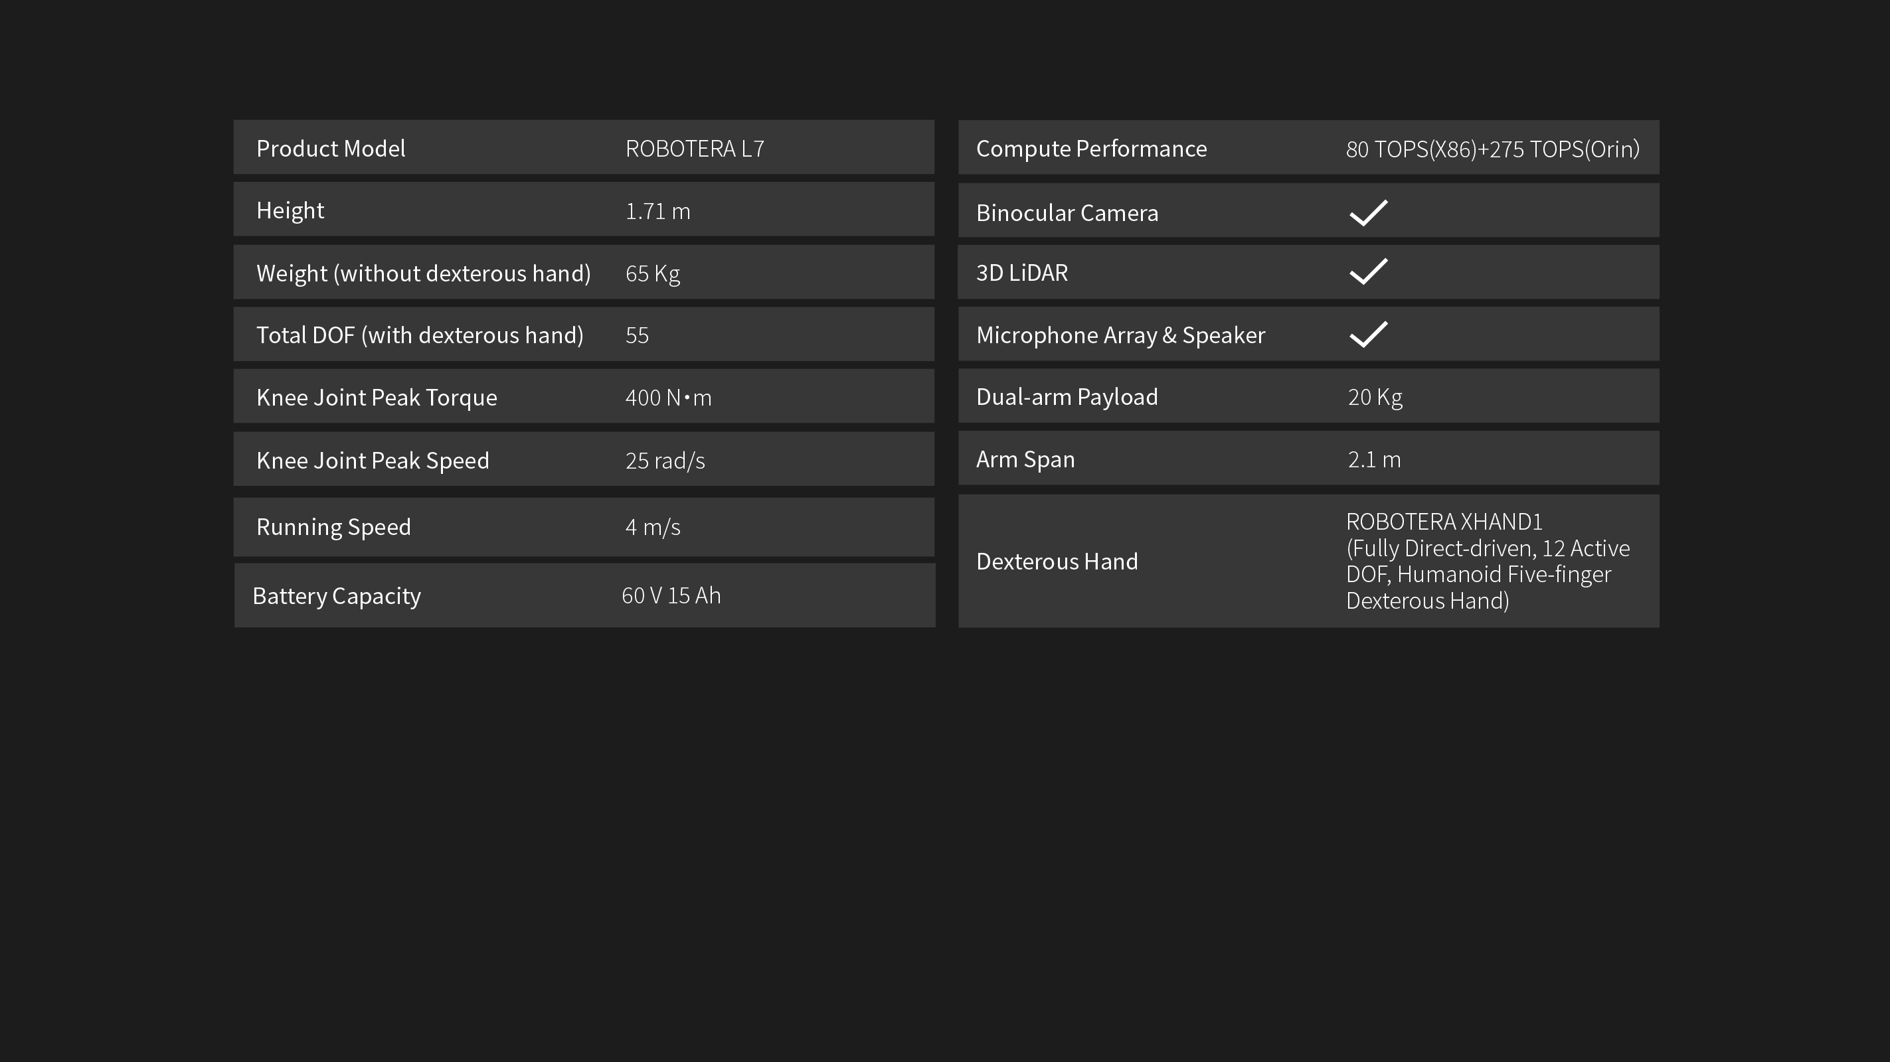The width and height of the screenshot is (1890, 1062).
Task: Select the 'Dexterous Hand' label
Action: 1057,562
